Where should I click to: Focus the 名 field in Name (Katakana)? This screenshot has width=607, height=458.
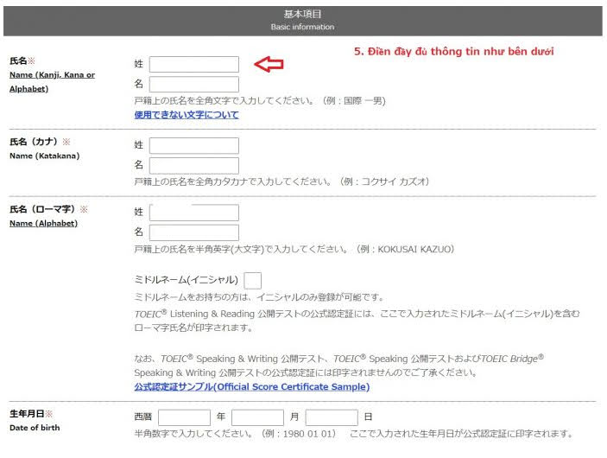194,165
